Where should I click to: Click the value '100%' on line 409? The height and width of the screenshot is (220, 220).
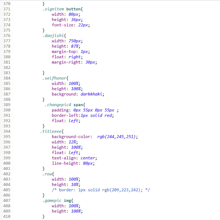pos(76,211)
